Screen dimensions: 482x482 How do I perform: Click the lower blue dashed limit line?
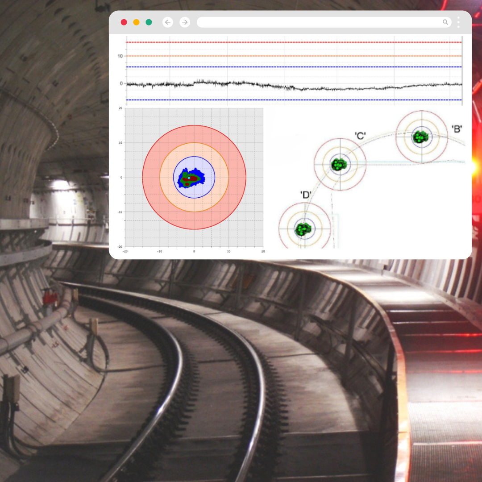click(295, 100)
